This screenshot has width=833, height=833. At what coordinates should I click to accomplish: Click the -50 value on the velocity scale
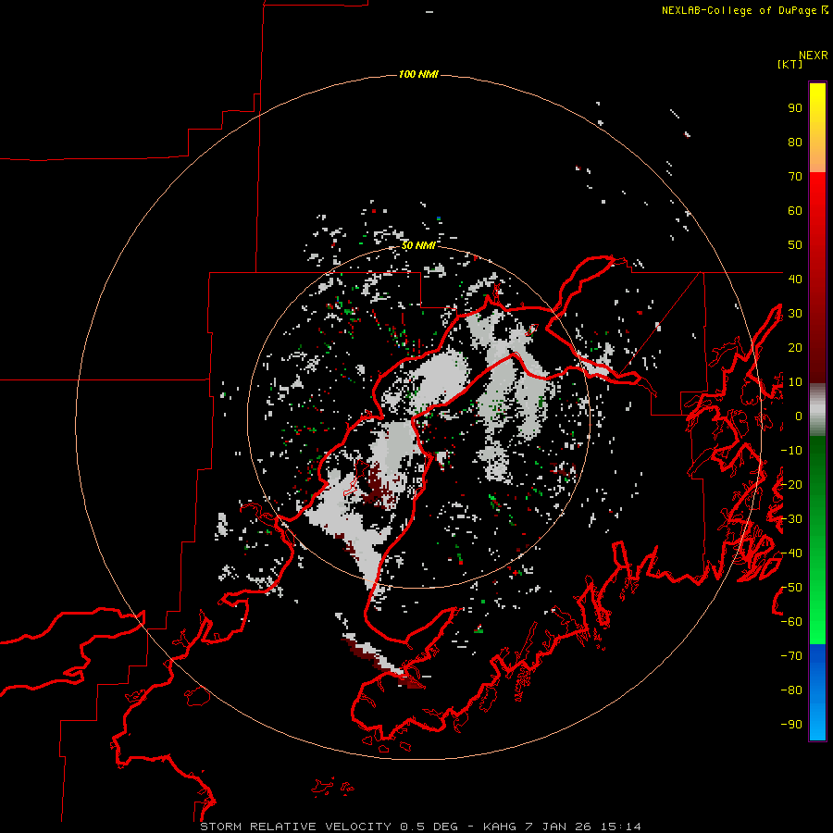pyautogui.click(x=791, y=588)
